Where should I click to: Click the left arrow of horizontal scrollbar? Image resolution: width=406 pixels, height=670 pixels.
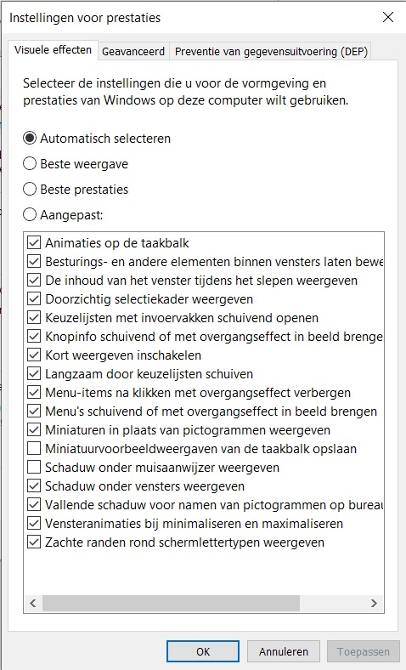click(33, 604)
